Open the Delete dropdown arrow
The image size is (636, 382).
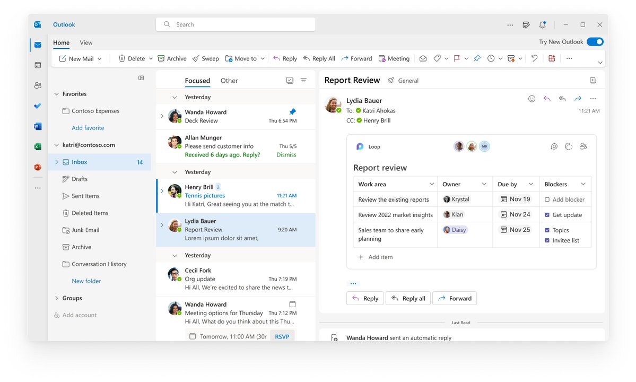tap(151, 59)
